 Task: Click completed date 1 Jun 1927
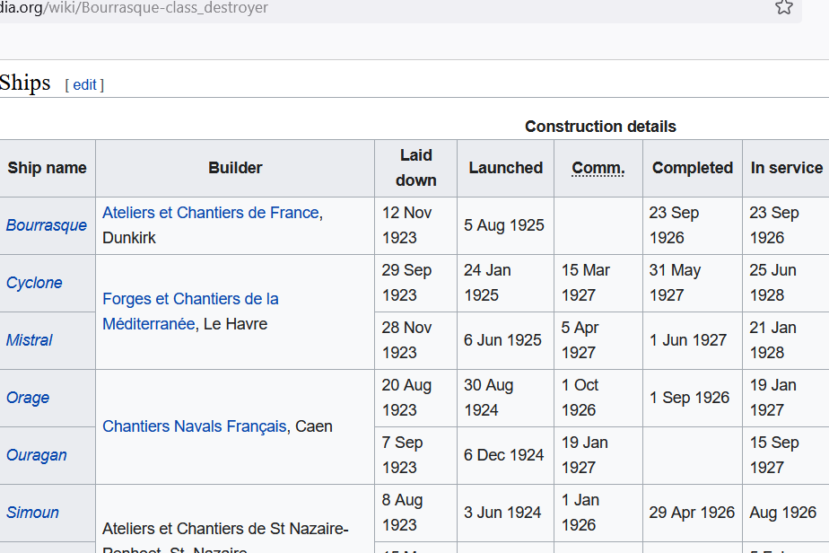pyautogui.click(x=688, y=340)
